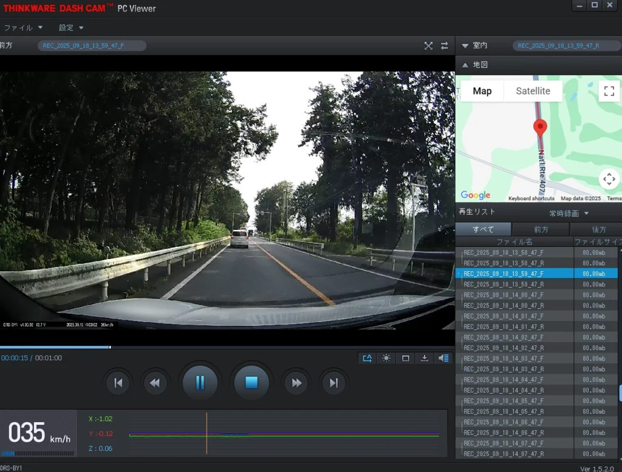Click the screen capture icon

[405, 359]
